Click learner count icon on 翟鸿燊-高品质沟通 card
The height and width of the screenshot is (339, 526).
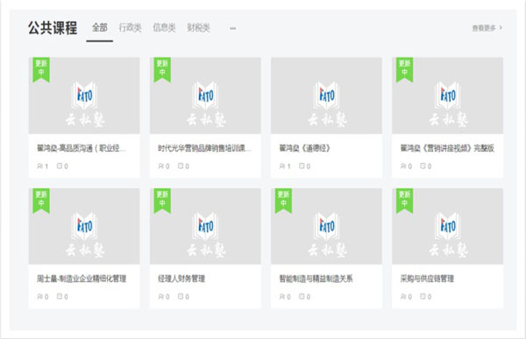(x=40, y=166)
